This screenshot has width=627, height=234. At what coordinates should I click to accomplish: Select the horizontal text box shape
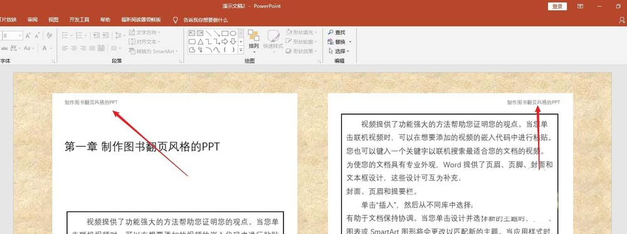[x=192, y=33]
